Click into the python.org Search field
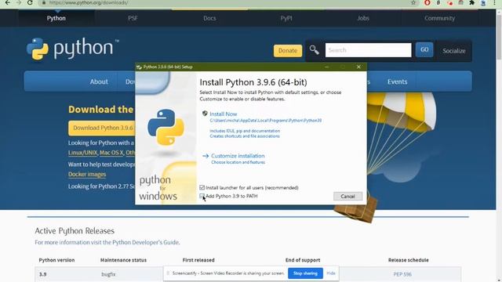The image size is (502, 282). [368, 50]
